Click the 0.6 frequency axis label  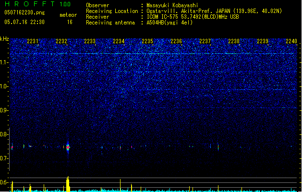coord(4,182)
